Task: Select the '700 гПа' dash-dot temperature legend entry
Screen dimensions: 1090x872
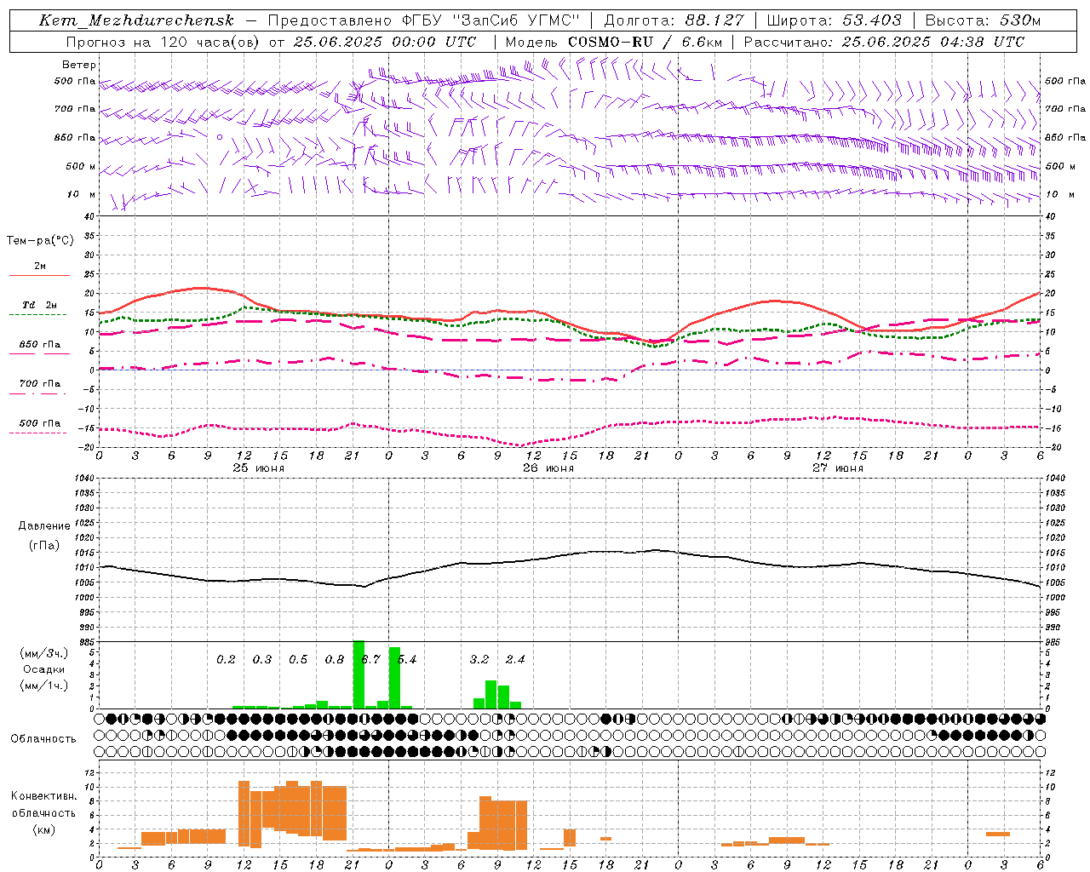Action: pyautogui.click(x=40, y=384)
